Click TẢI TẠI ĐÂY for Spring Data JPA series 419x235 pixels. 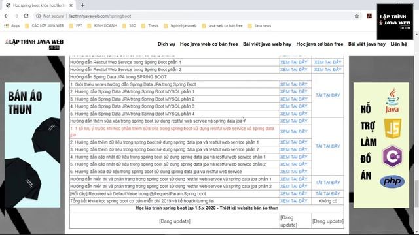328,95
